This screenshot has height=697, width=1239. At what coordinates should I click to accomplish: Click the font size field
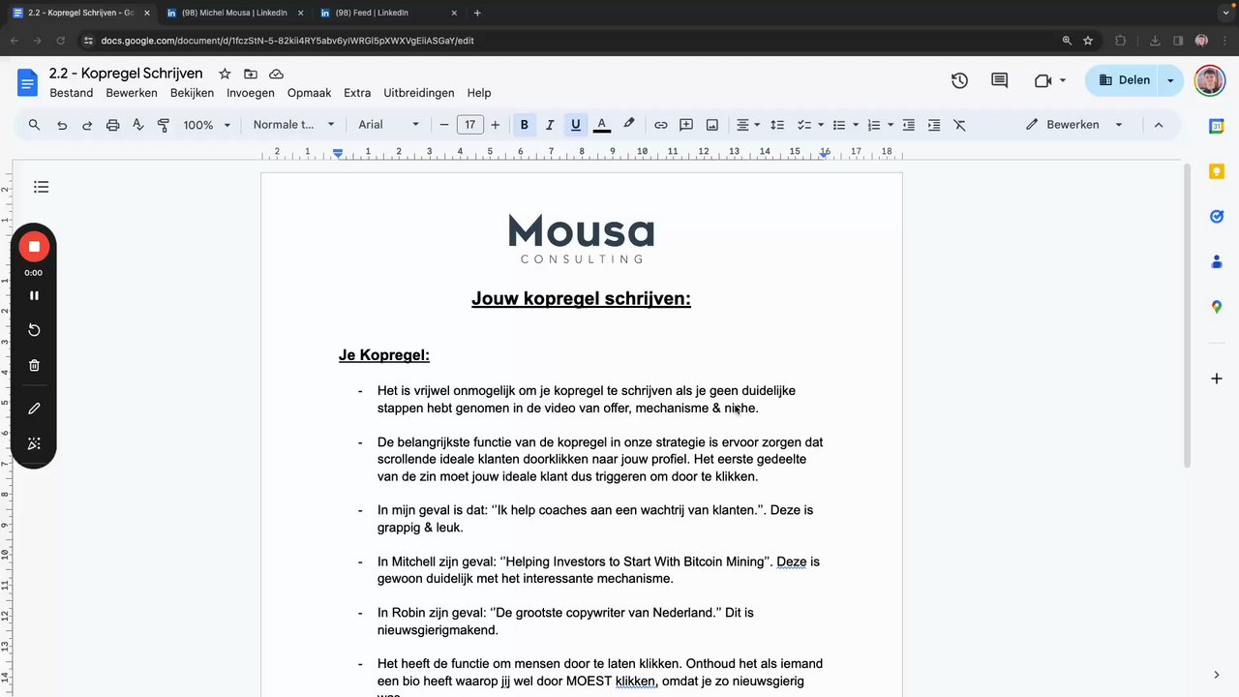(470, 125)
